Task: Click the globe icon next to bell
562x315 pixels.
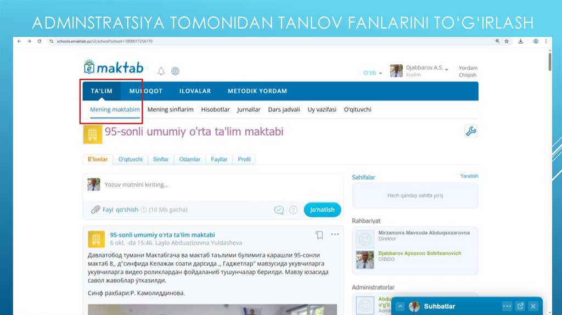Action: click(175, 71)
